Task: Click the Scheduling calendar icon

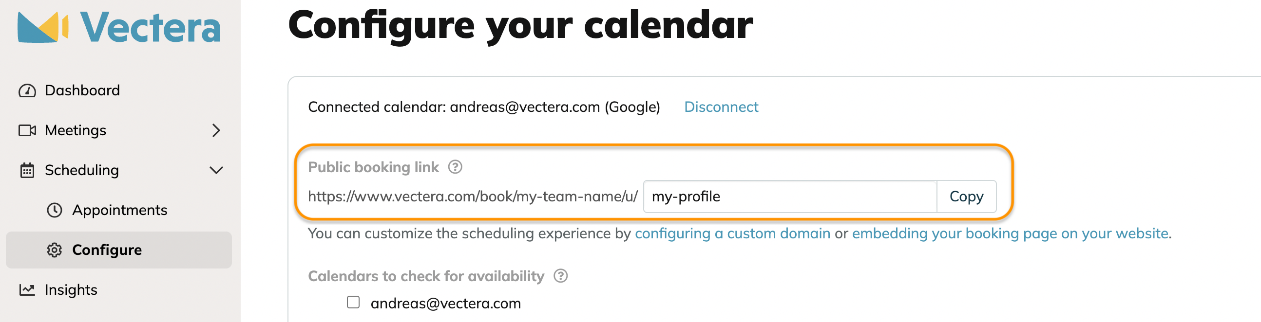Action: point(27,171)
